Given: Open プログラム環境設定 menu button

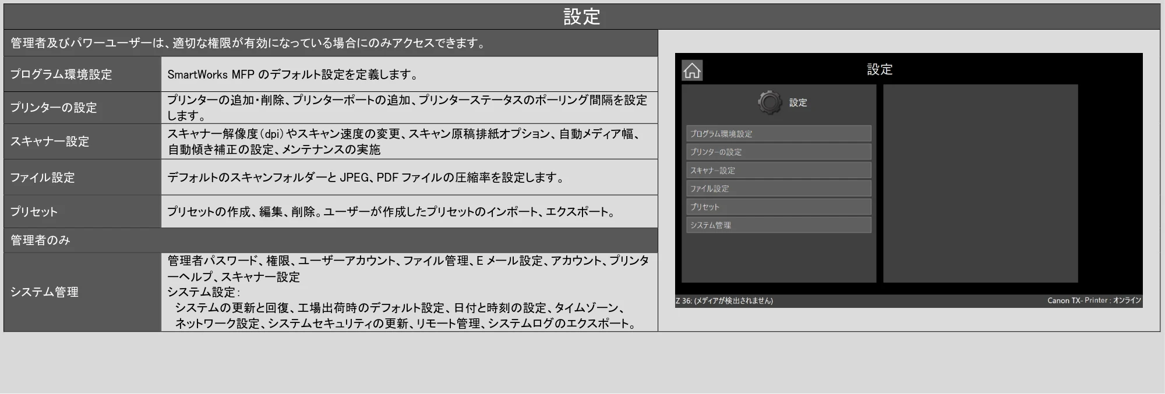Looking at the screenshot, I should coord(779,133).
